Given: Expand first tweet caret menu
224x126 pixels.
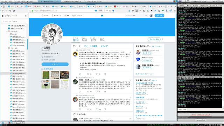Looking at the screenshot, I should [131, 52].
